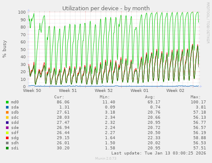Click the sdg red legend swatch
Screen dimensions: 212x163
[7, 138]
